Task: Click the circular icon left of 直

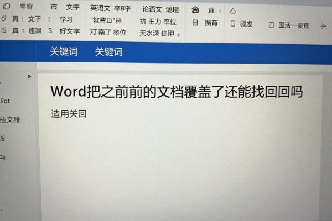Action: point(195,10)
